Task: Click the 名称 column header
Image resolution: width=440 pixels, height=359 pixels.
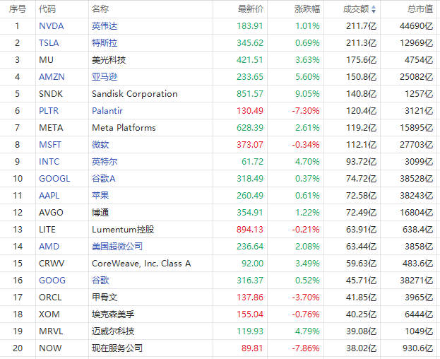Action: point(100,9)
